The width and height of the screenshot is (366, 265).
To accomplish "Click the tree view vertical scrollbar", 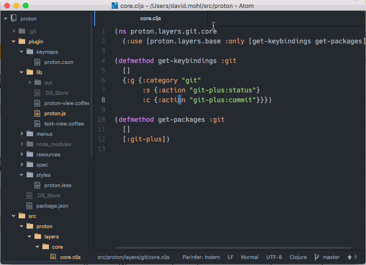I will 91,85.
